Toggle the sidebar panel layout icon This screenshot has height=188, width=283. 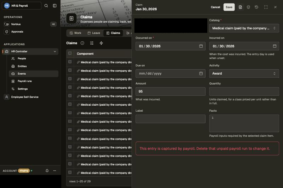pyautogui.click(x=54, y=6)
